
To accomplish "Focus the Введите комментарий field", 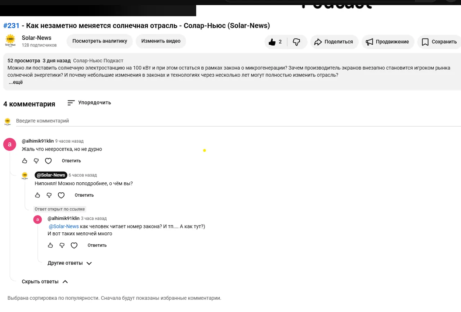I will pyautogui.click(x=238, y=121).
